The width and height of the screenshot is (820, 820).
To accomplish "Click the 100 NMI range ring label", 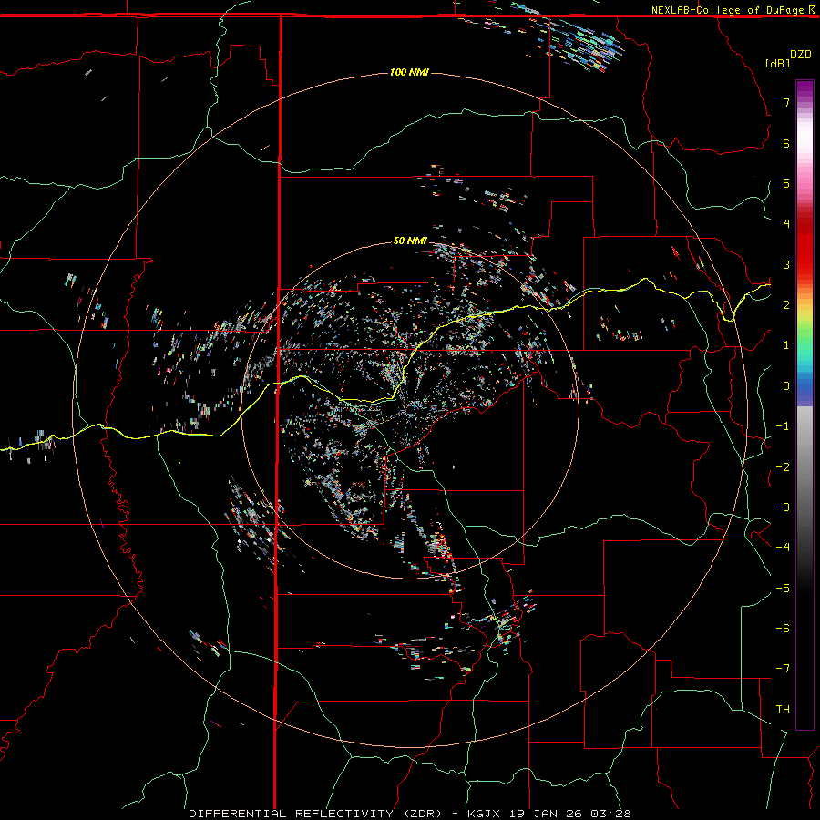I will pos(409,72).
